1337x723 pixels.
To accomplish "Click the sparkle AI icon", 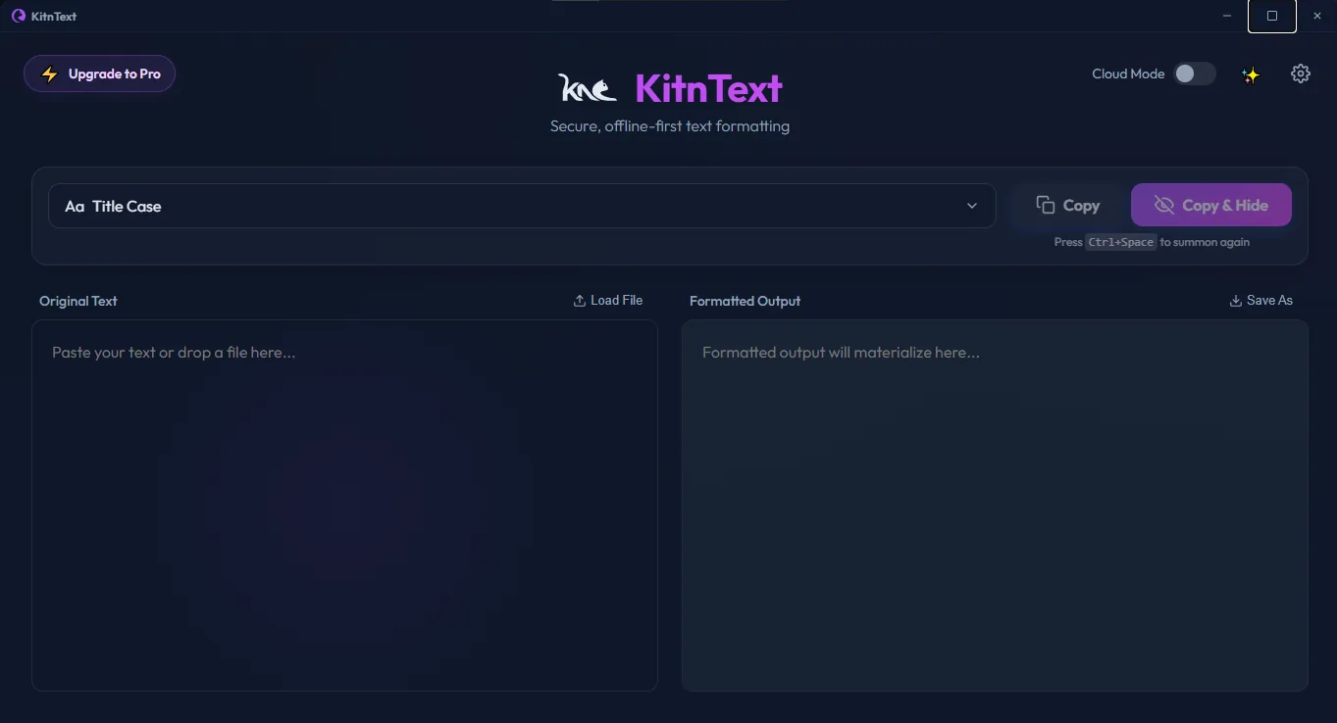I will [1251, 74].
